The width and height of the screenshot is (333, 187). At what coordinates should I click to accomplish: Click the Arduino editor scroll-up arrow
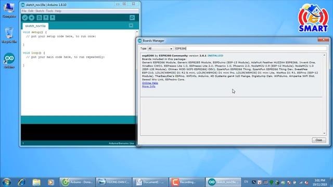click(137, 32)
